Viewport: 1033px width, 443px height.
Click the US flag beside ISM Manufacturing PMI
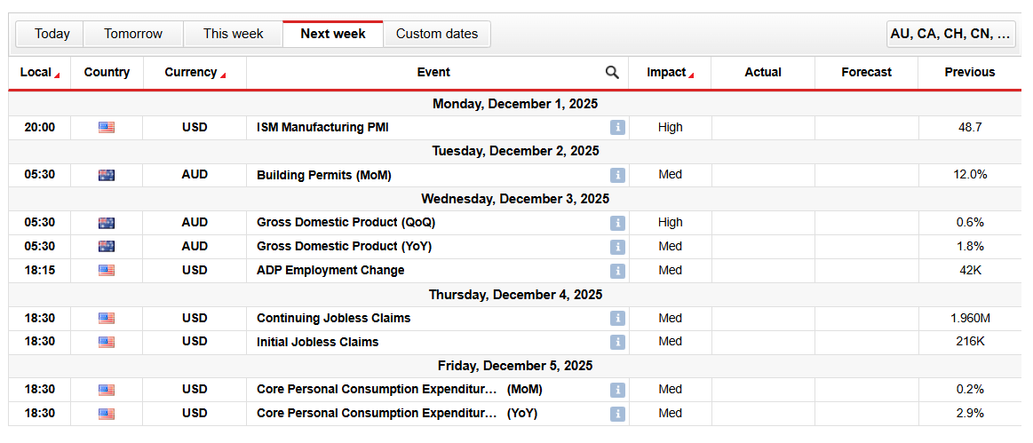[107, 128]
